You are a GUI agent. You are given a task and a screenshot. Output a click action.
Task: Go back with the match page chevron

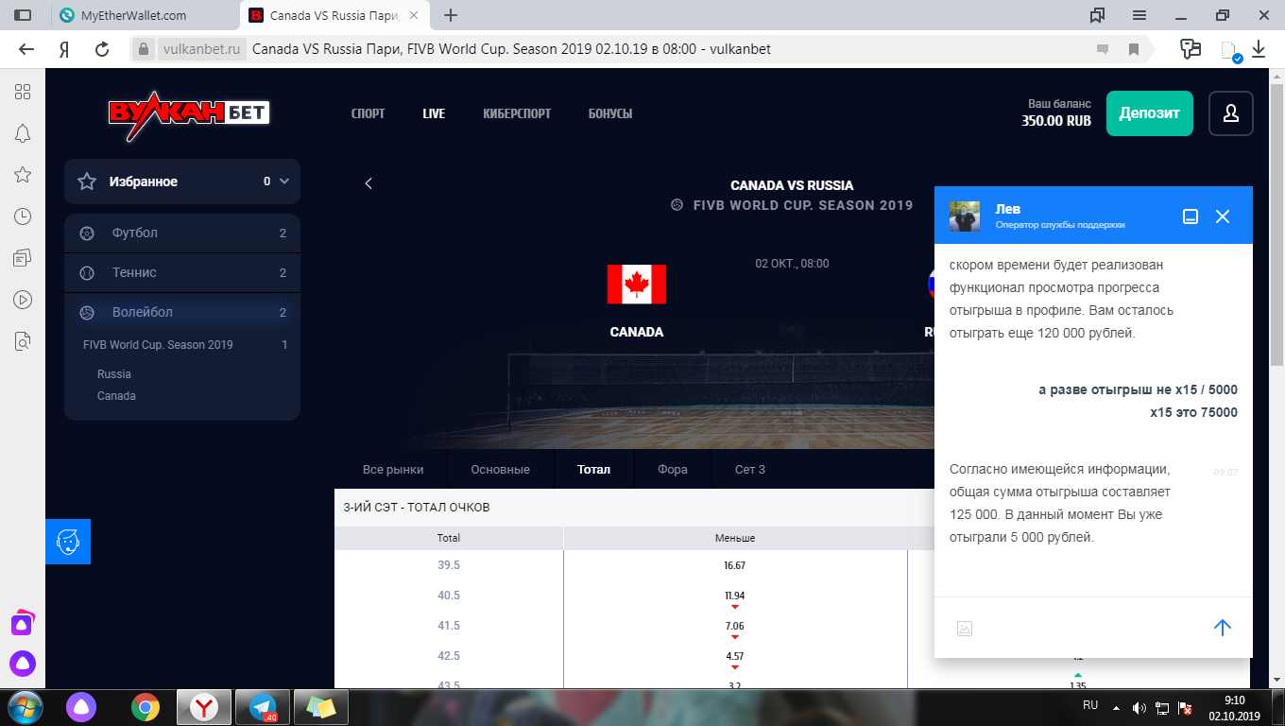click(368, 183)
